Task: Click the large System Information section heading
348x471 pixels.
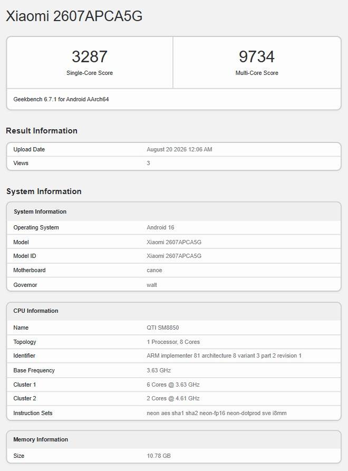Action: pyautogui.click(x=44, y=191)
